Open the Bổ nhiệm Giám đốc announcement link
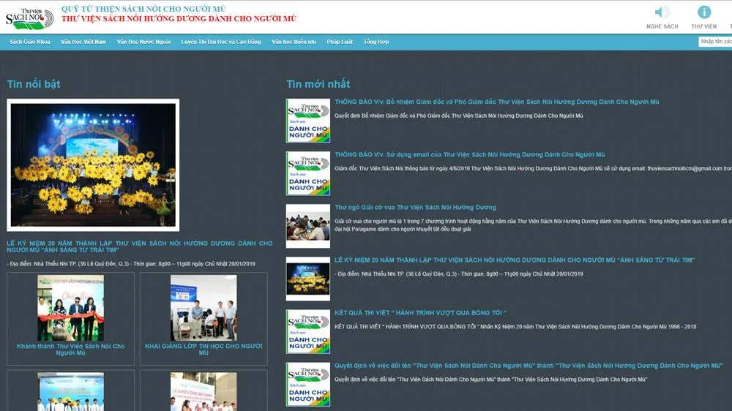 [497, 102]
